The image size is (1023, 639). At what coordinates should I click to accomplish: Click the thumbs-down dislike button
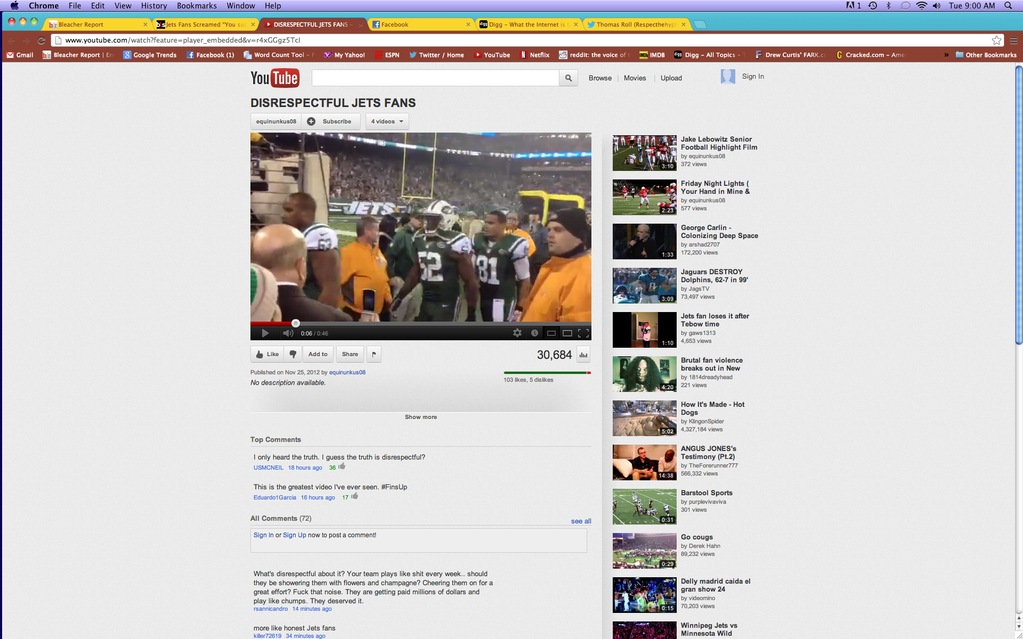[293, 354]
